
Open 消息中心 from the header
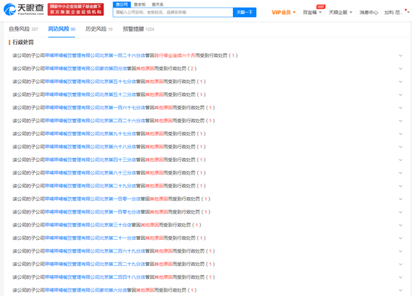(x=369, y=12)
